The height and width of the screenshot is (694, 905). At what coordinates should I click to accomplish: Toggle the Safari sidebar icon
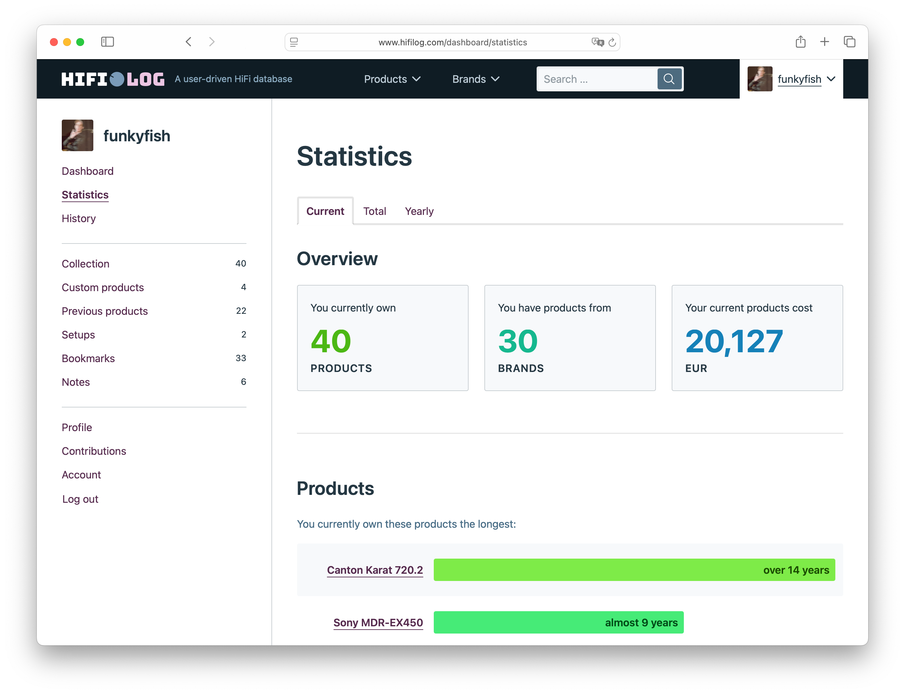pos(107,42)
